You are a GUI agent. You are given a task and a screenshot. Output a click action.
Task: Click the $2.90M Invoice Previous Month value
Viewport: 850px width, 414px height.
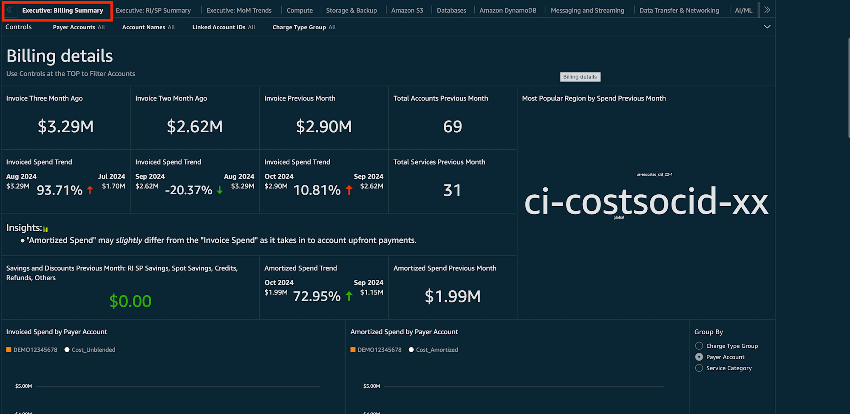click(324, 126)
